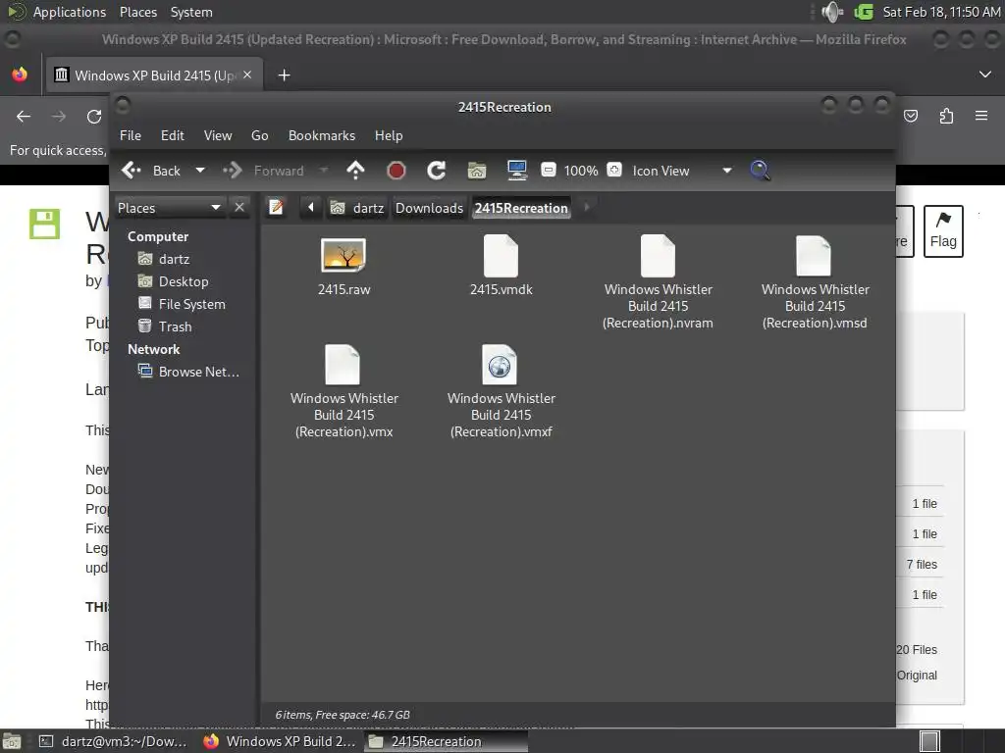Select File System in sidebar
Viewport: 1005px width, 753px height.
[x=182, y=304]
